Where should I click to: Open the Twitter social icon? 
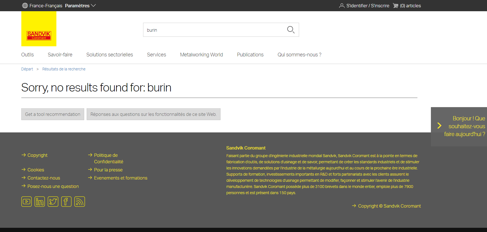coord(53,201)
